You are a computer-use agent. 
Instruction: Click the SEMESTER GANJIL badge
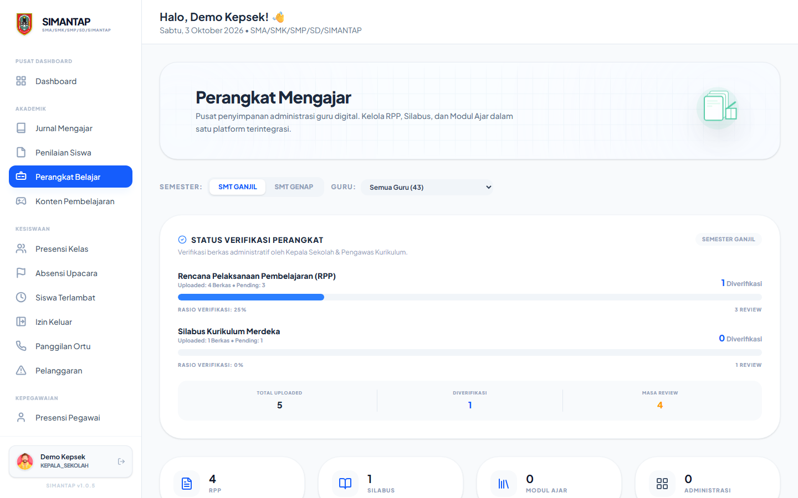click(x=729, y=239)
